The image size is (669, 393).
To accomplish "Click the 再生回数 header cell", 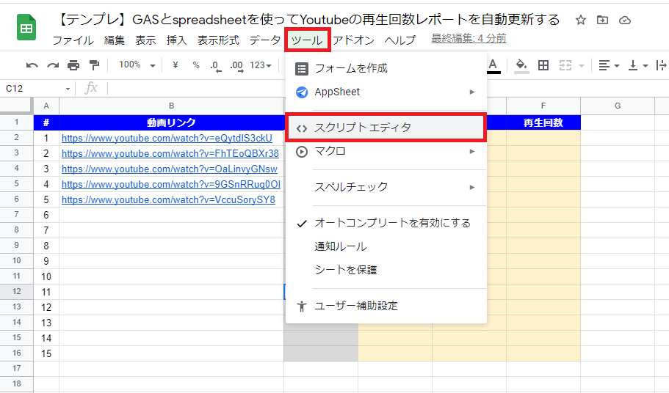I will coord(543,122).
